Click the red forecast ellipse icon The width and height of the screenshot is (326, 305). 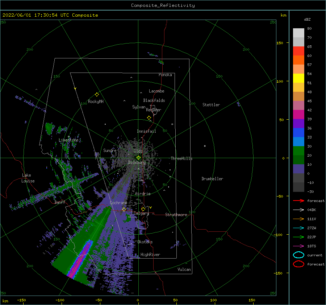point(298,264)
